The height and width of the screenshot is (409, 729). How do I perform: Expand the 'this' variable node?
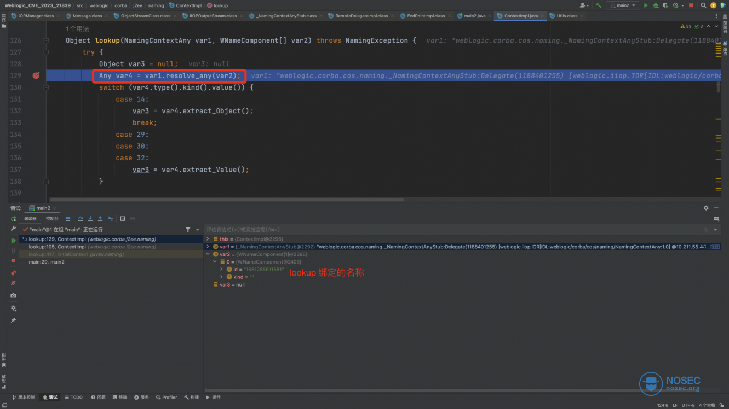[x=208, y=239]
